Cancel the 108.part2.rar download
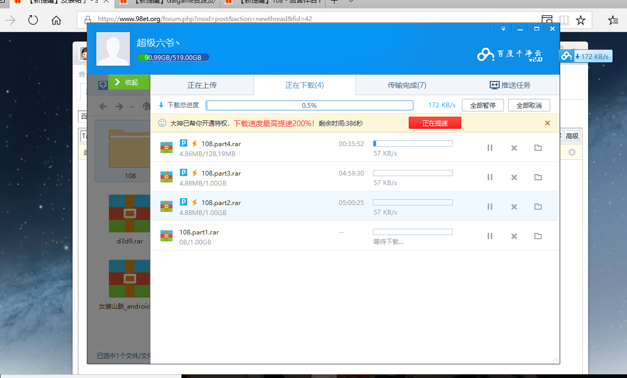627x378 pixels. 514,207
